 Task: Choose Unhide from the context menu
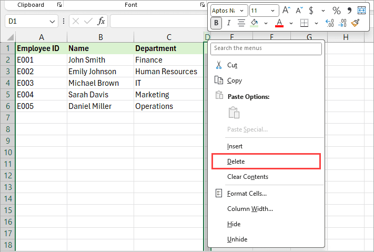[x=266, y=239]
